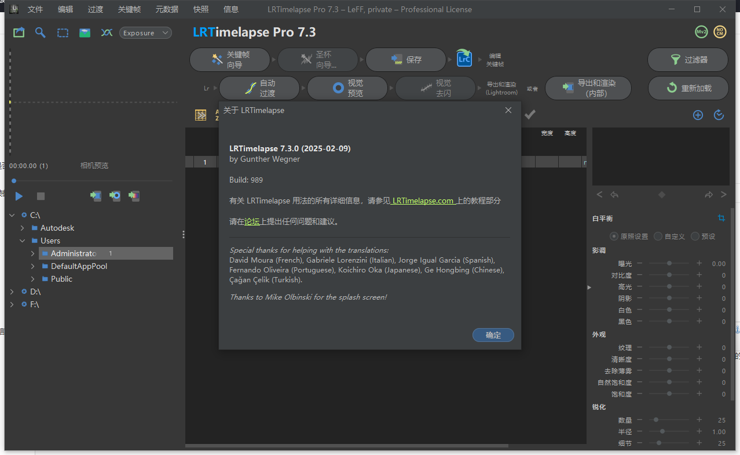
Task: Click the 自动过渡 button
Action: [259, 88]
